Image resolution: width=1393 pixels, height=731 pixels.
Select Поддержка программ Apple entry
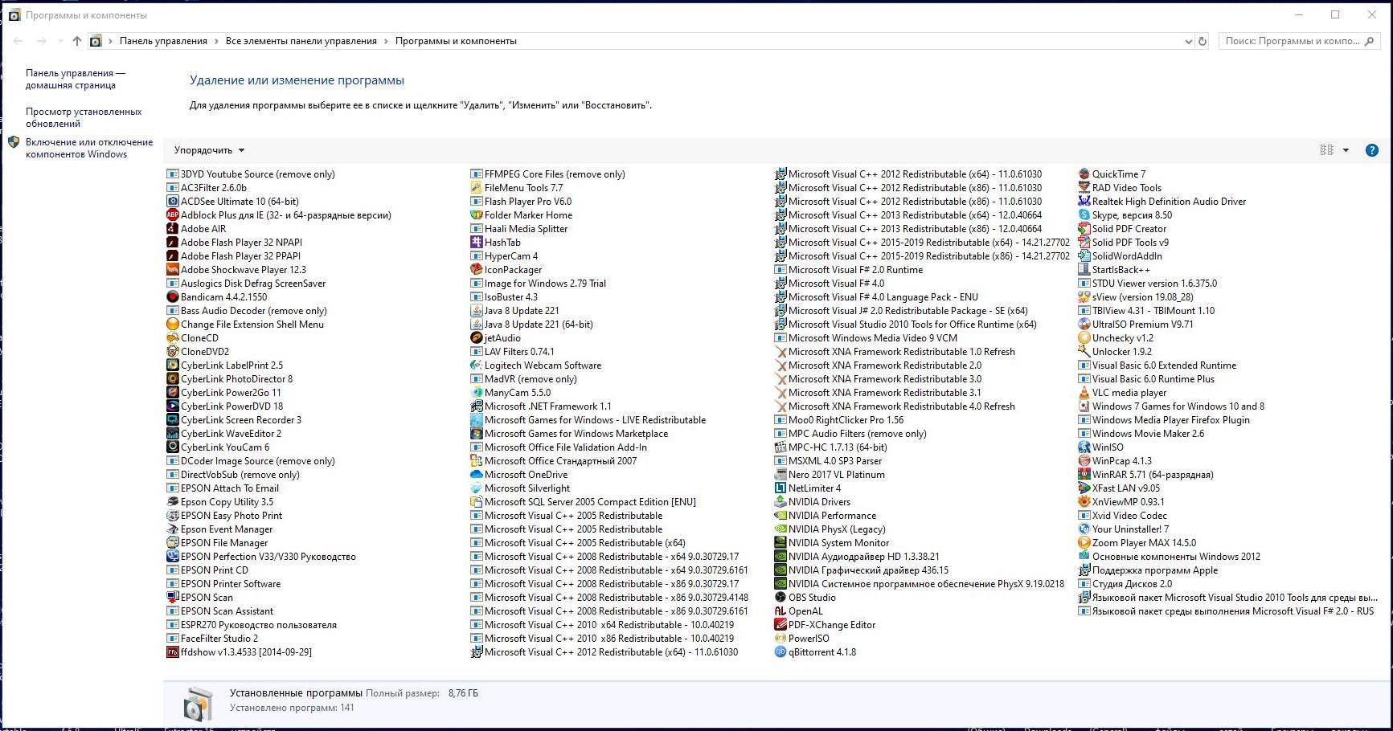(1147, 570)
